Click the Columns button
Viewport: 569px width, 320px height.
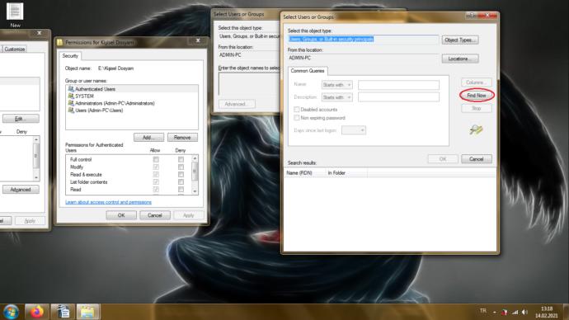(x=477, y=82)
